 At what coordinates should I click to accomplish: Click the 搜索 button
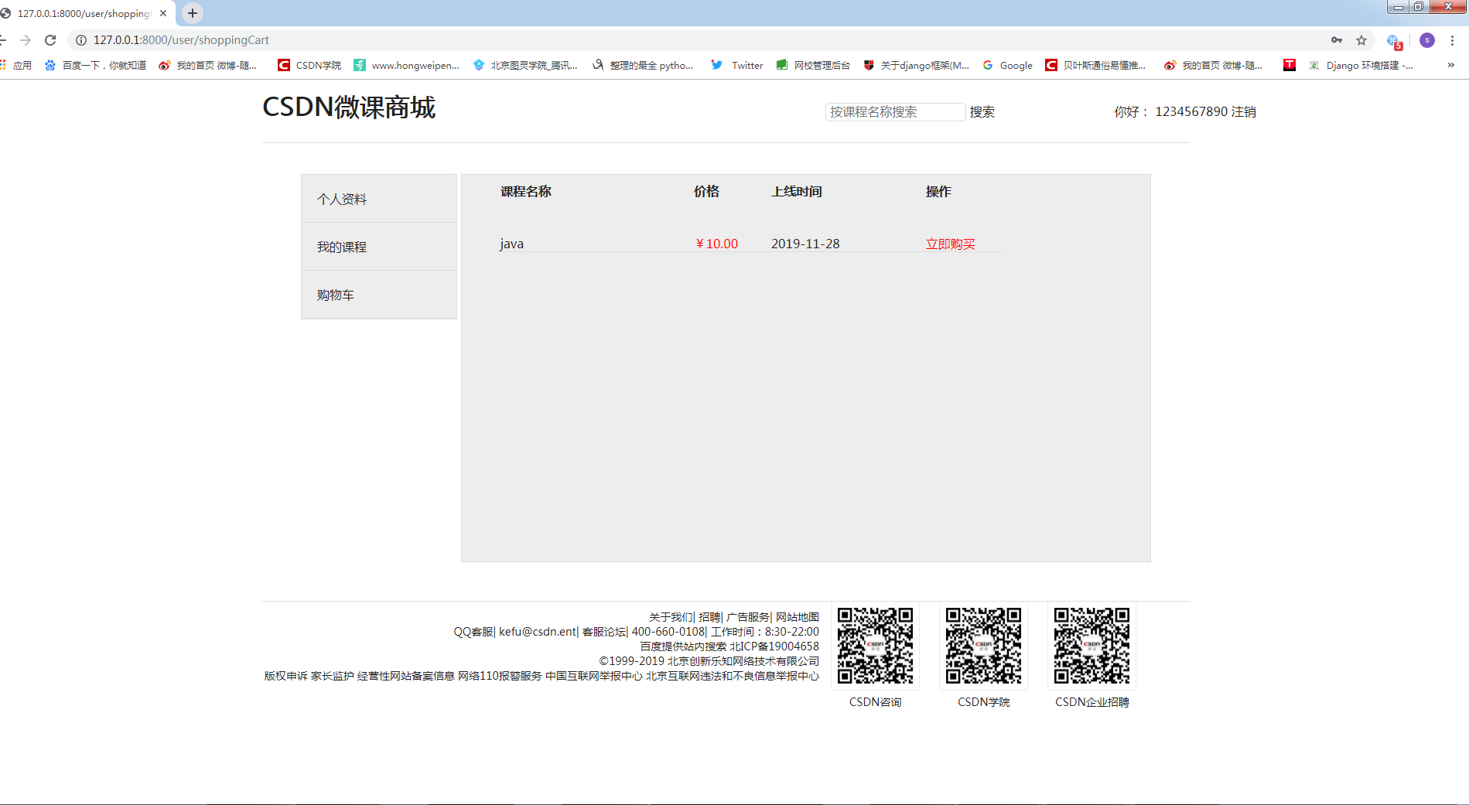click(982, 112)
